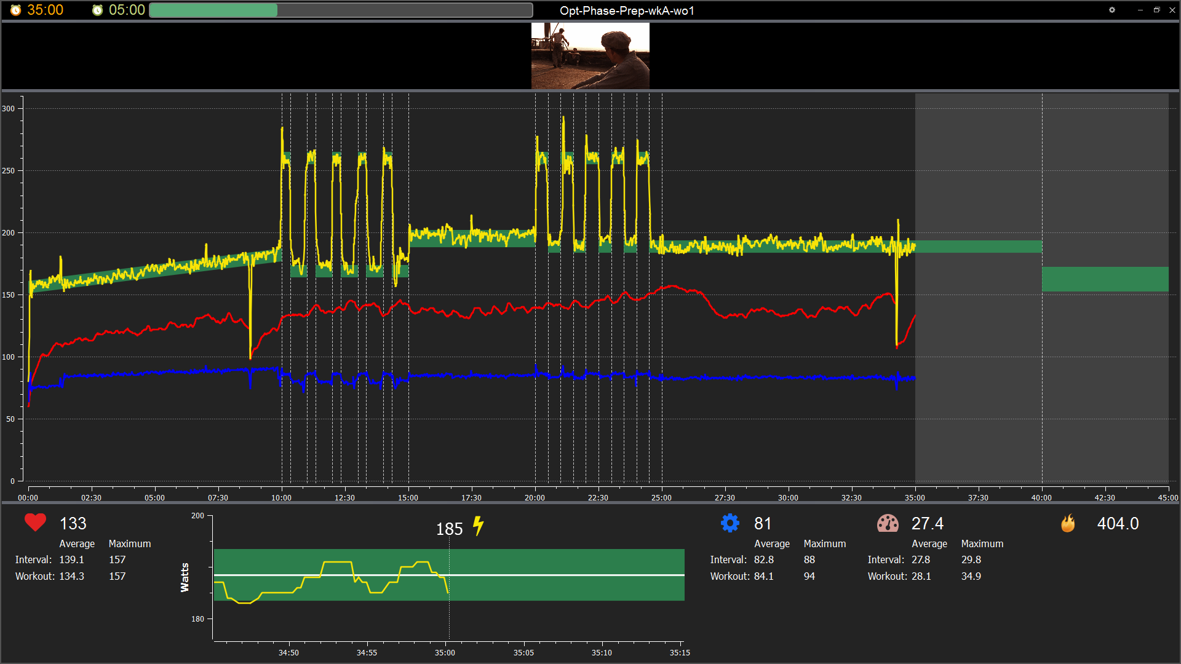Click the video thumbnail at top
This screenshot has width=1181, height=664.
tap(590, 56)
